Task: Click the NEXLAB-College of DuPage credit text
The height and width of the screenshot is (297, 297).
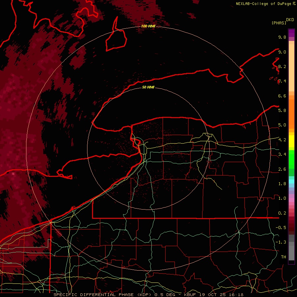Action: tap(264, 4)
